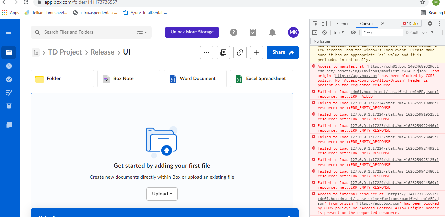Image resolution: width=445 pixels, height=217 pixels.
Task: Go to TD Project breadcrumb
Action: [65, 52]
